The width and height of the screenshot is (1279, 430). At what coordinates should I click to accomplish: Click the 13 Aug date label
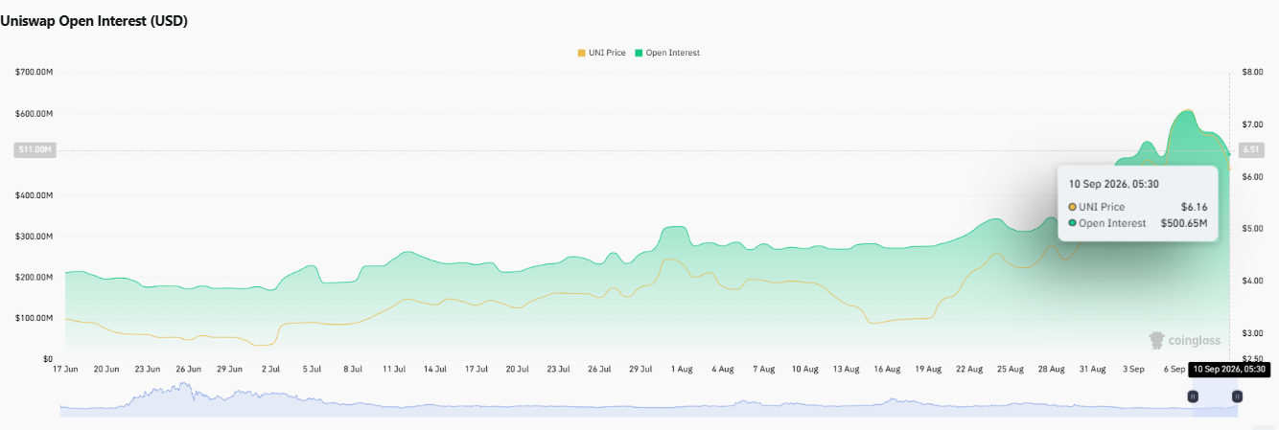847,369
